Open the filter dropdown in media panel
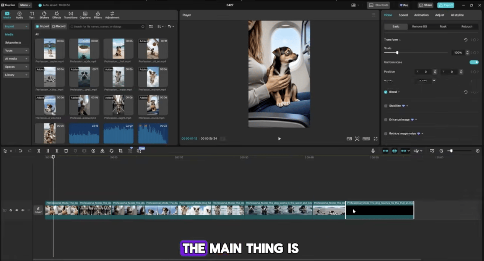 tap(171, 26)
